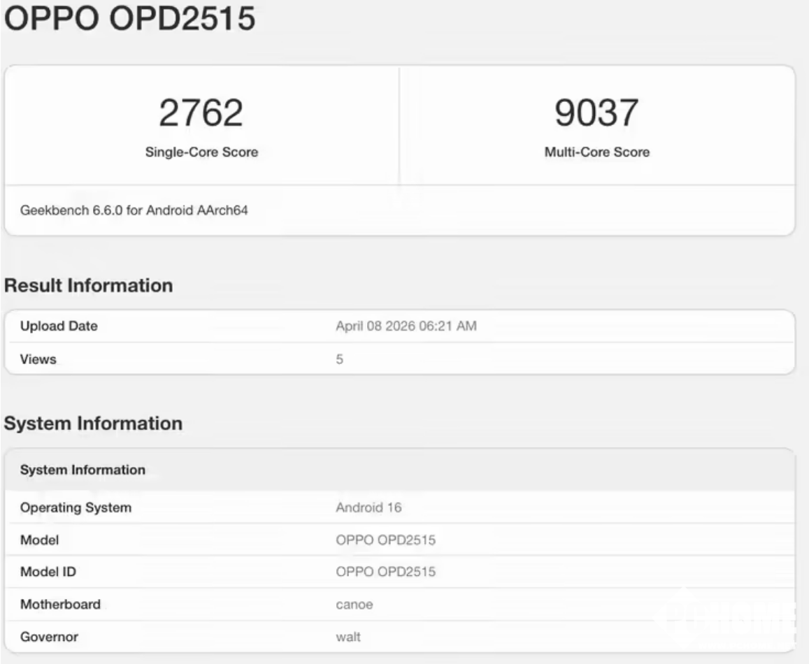The width and height of the screenshot is (809, 664).
Task: Click the 9037 multi-core score number
Action: [596, 113]
